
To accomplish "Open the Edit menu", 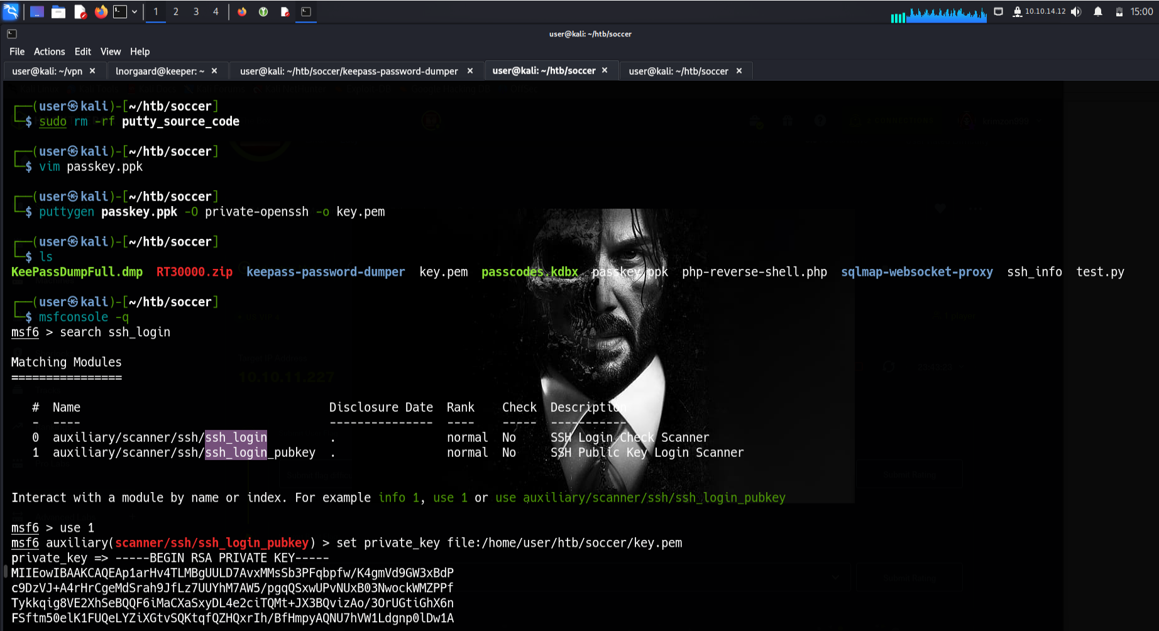I will click(x=82, y=52).
